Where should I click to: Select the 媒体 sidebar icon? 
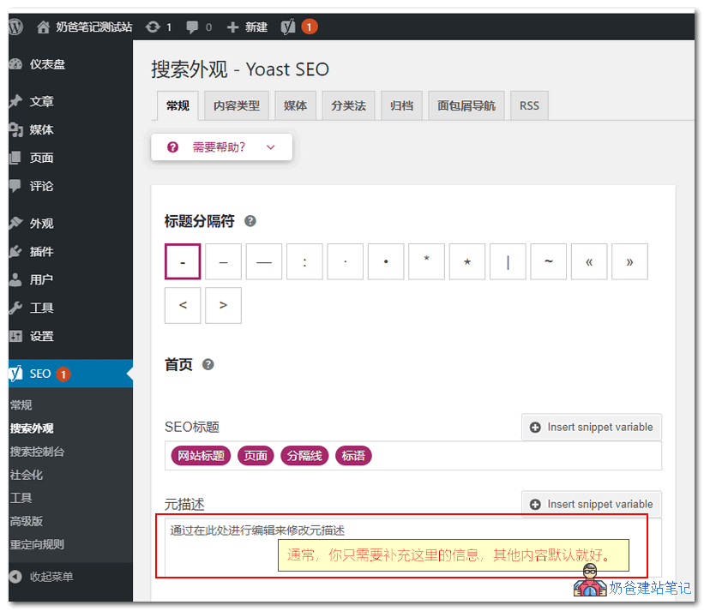point(15,129)
